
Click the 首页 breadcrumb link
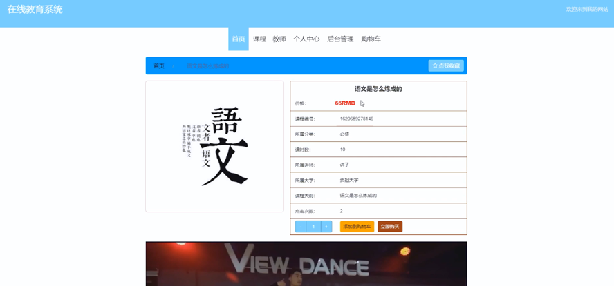[159, 66]
